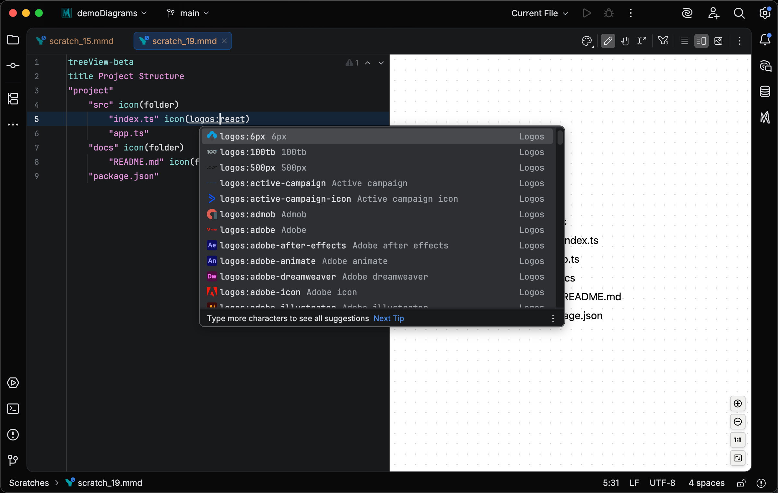778x493 pixels.
Task: Open the main branch dropdown
Action: click(188, 13)
